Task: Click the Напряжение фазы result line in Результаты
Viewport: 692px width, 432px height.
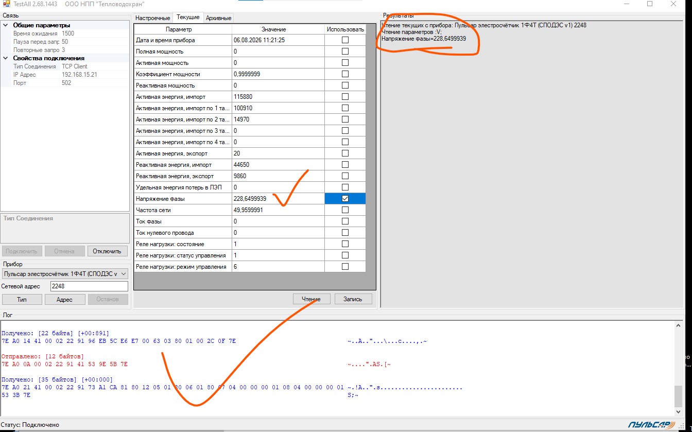Action: [x=424, y=39]
